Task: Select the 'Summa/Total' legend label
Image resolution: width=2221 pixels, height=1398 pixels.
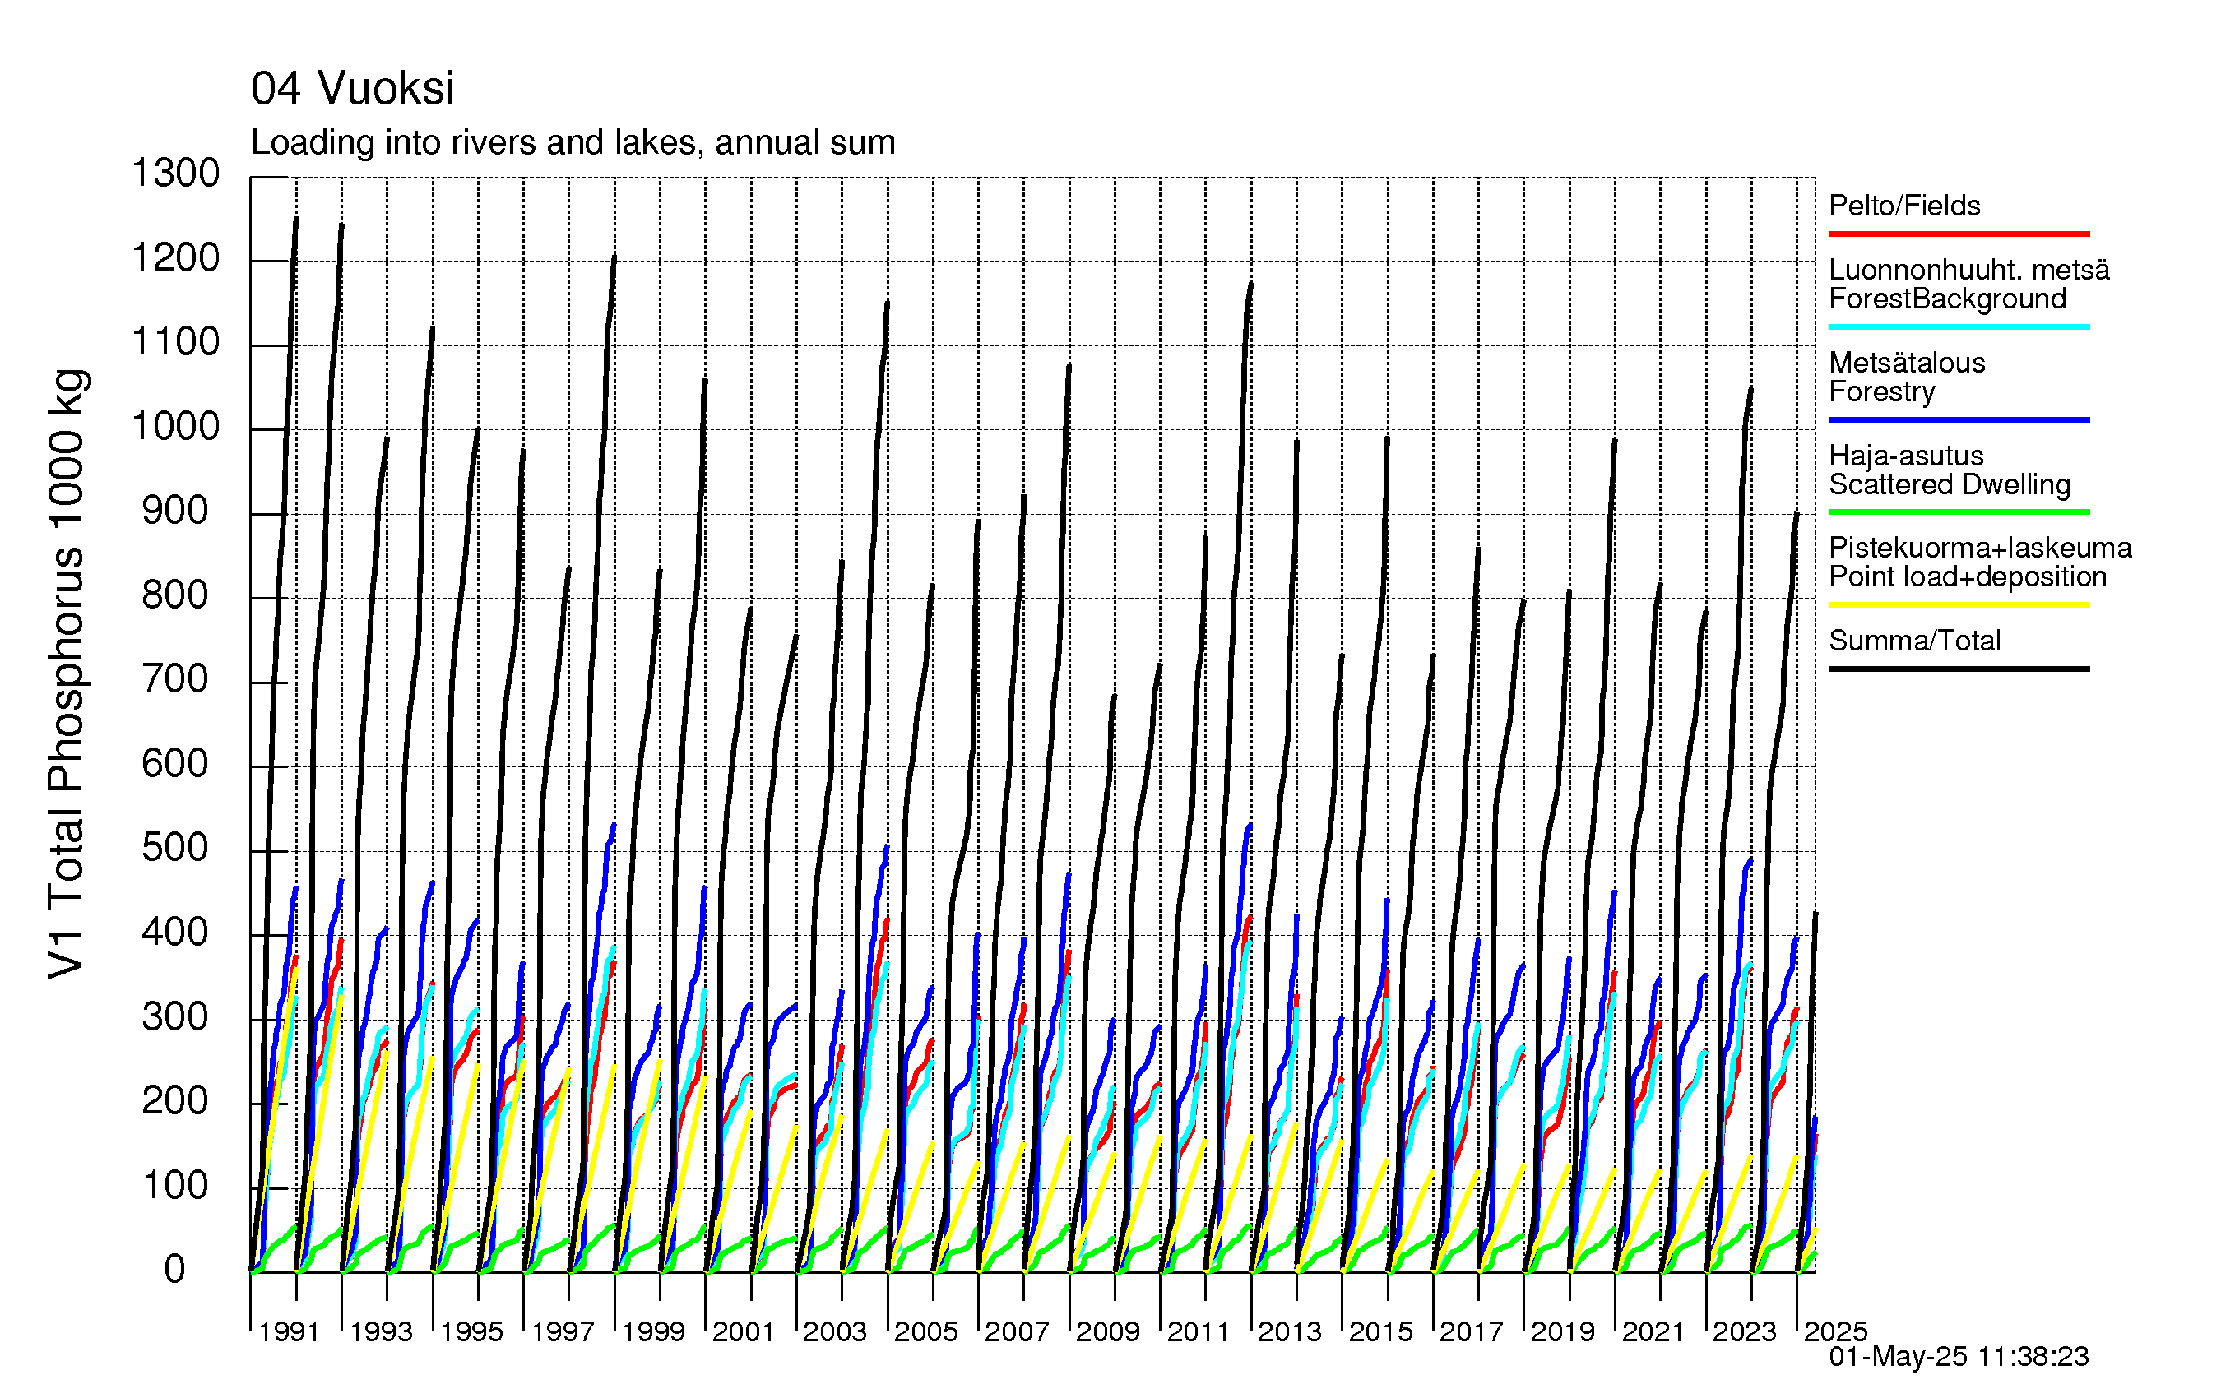Action: [1915, 641]
